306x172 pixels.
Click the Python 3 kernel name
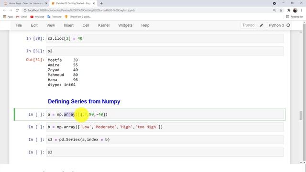276,25
